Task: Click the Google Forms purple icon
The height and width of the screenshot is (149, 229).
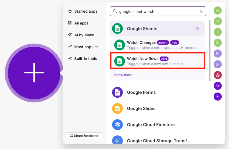Action: (117, 92)
